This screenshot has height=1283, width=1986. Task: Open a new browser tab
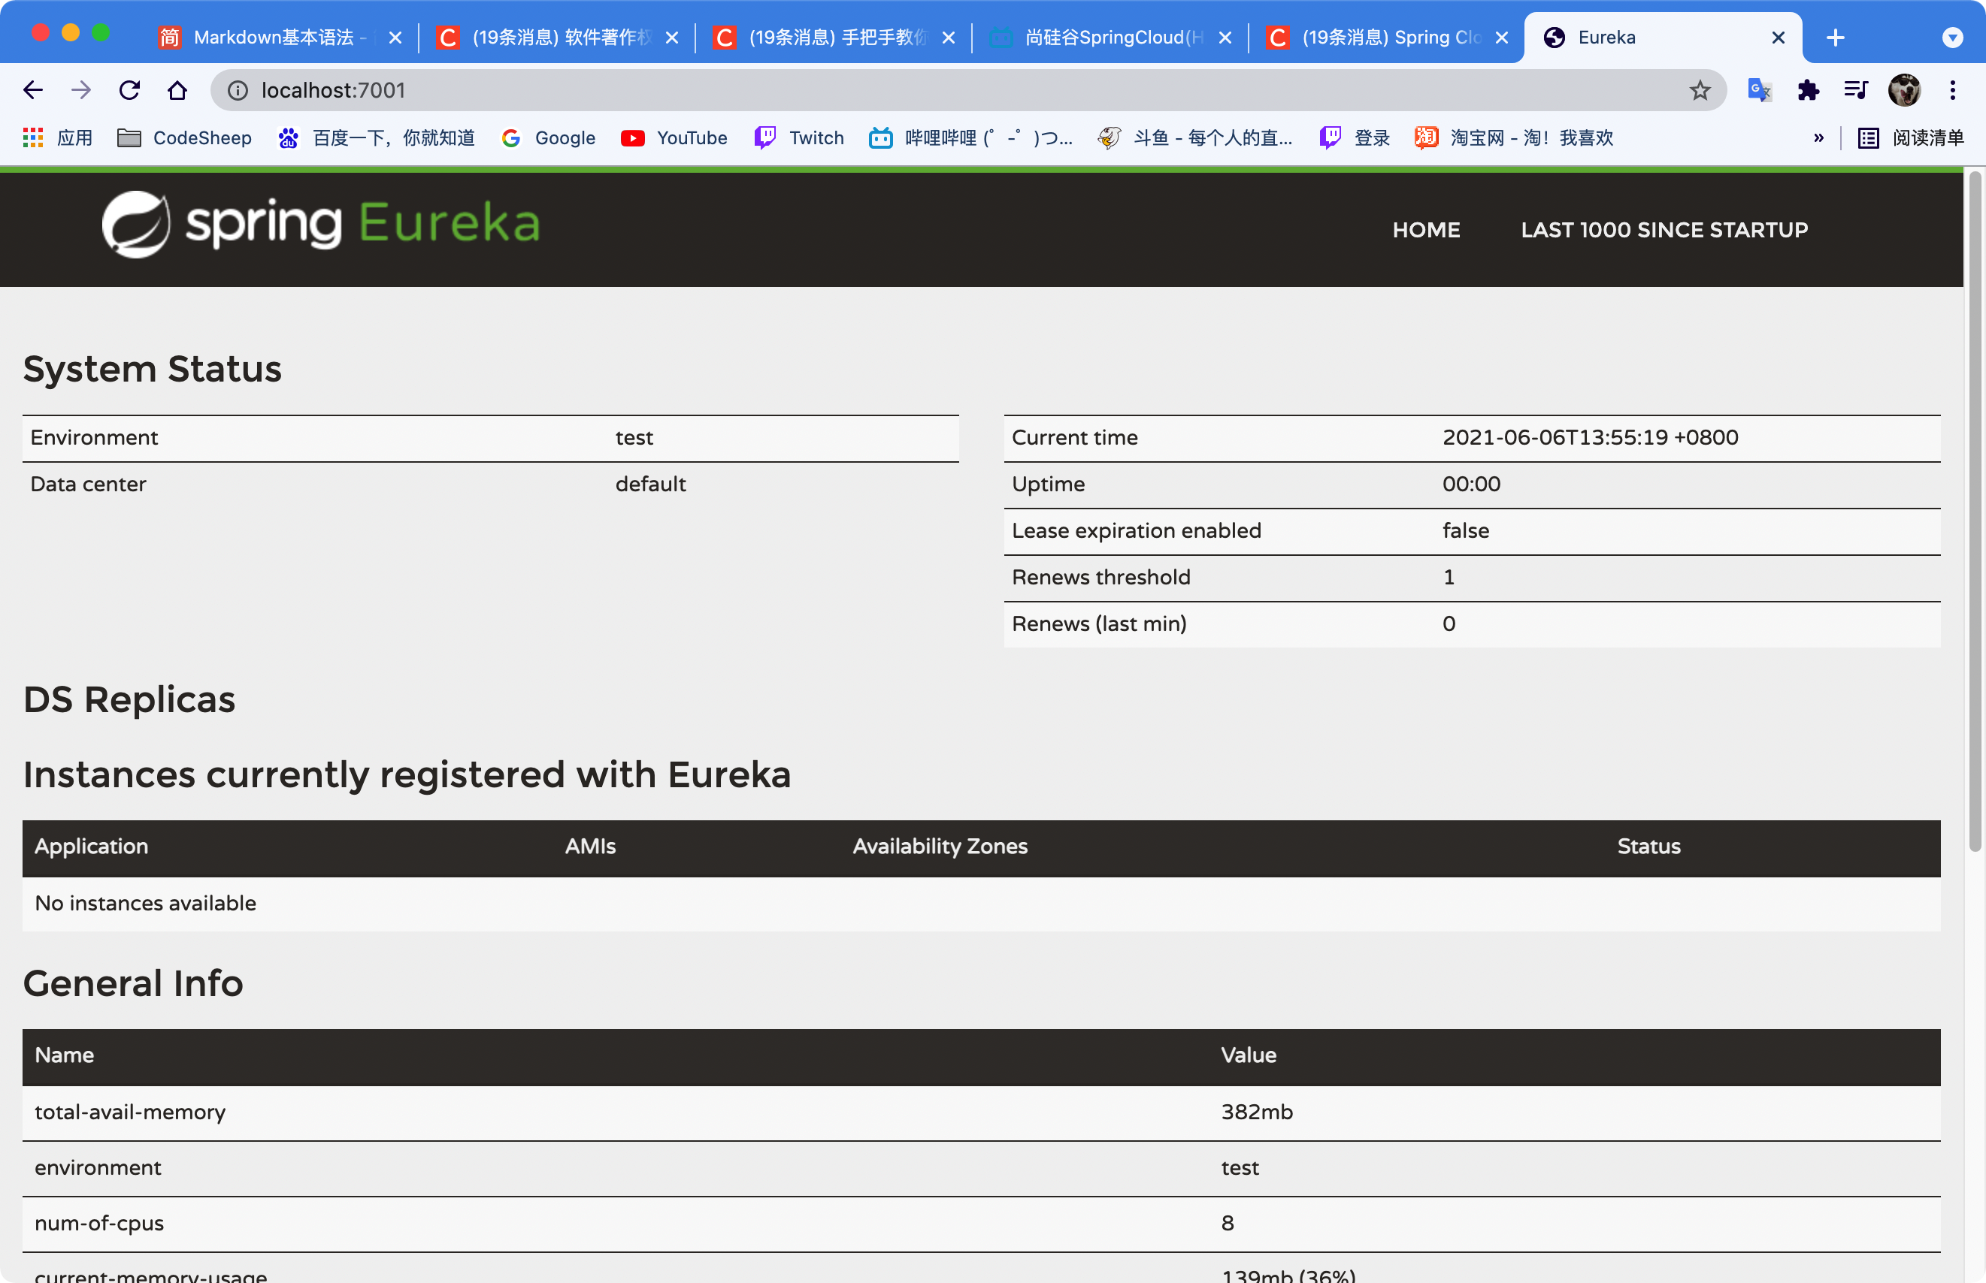click(x=1835, y=38)
